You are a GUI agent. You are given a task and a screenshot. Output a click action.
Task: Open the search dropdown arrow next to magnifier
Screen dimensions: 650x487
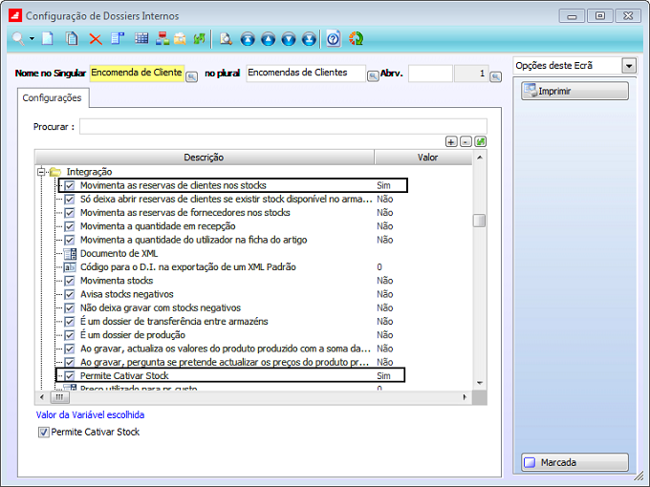tap(32, 39)
